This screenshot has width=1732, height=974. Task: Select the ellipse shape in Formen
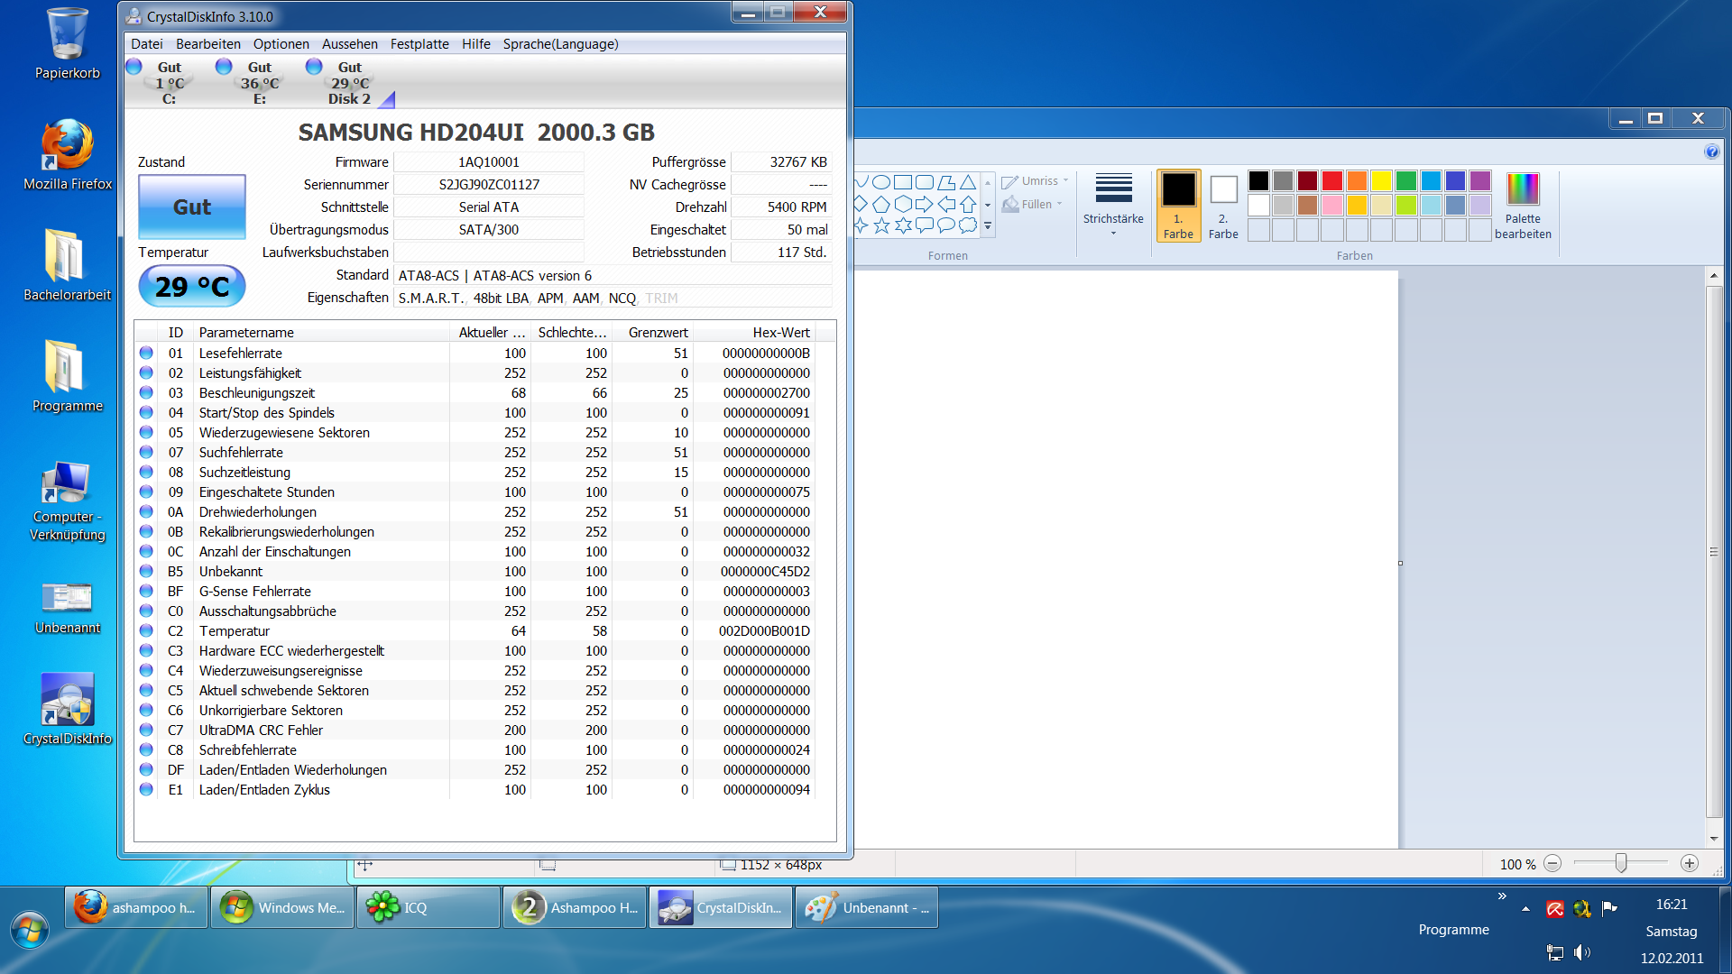(x=881, y=182)
